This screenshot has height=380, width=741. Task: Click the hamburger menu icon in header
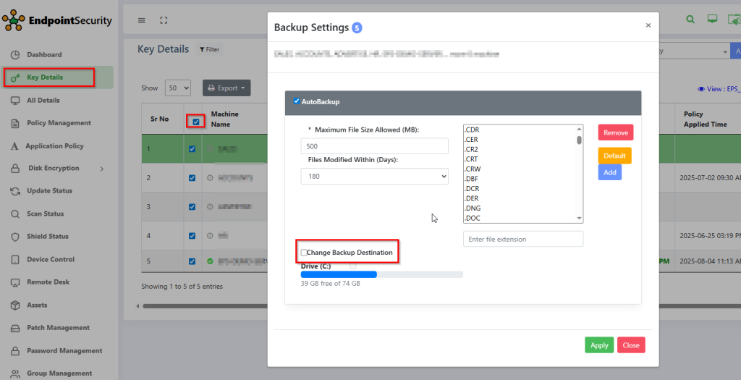pyautogui.click(x=141, y=20)
